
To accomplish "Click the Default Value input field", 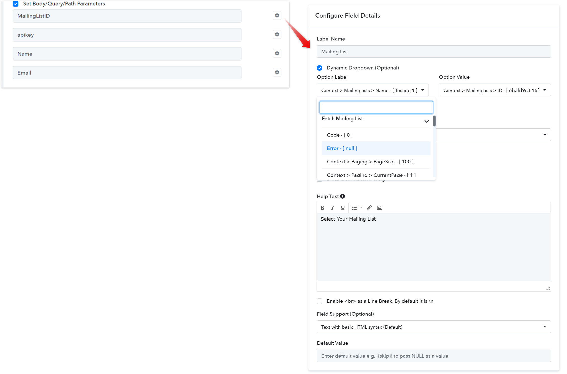I will point(434,356).
